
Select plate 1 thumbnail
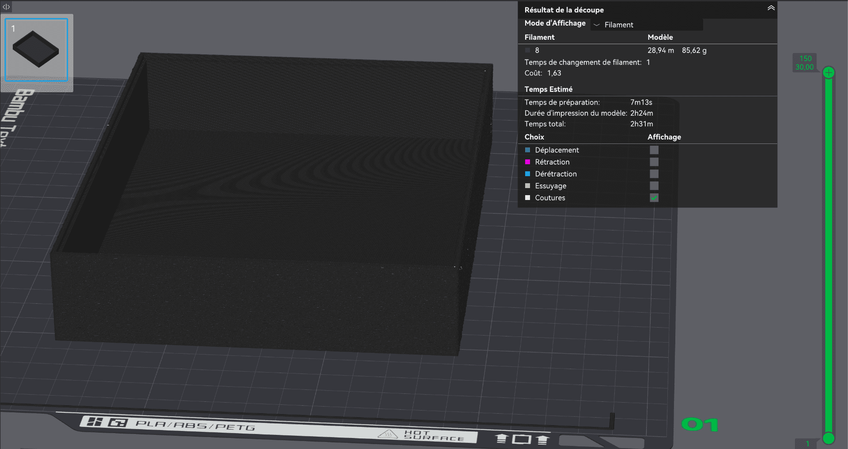coord(36,50)
